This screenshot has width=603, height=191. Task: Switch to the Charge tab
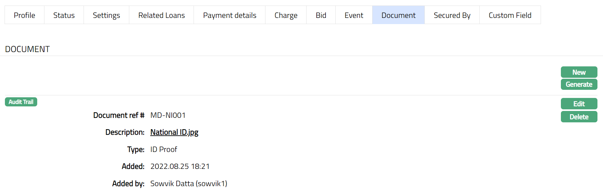click(x=286, y=15)
